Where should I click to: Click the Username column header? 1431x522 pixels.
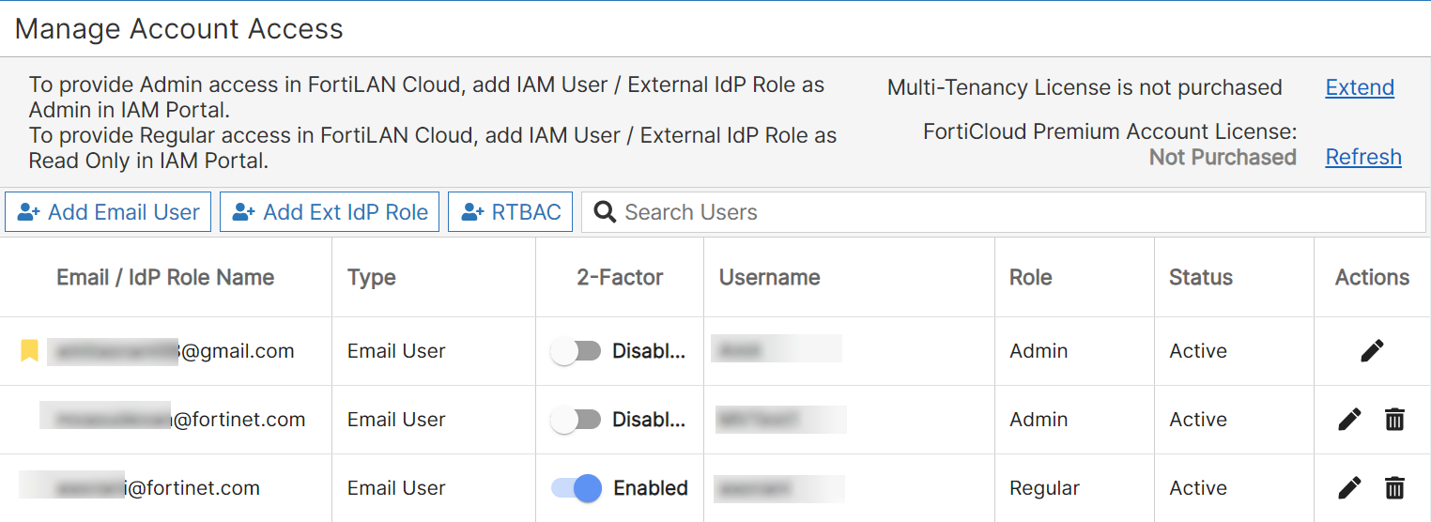[769, 277]
